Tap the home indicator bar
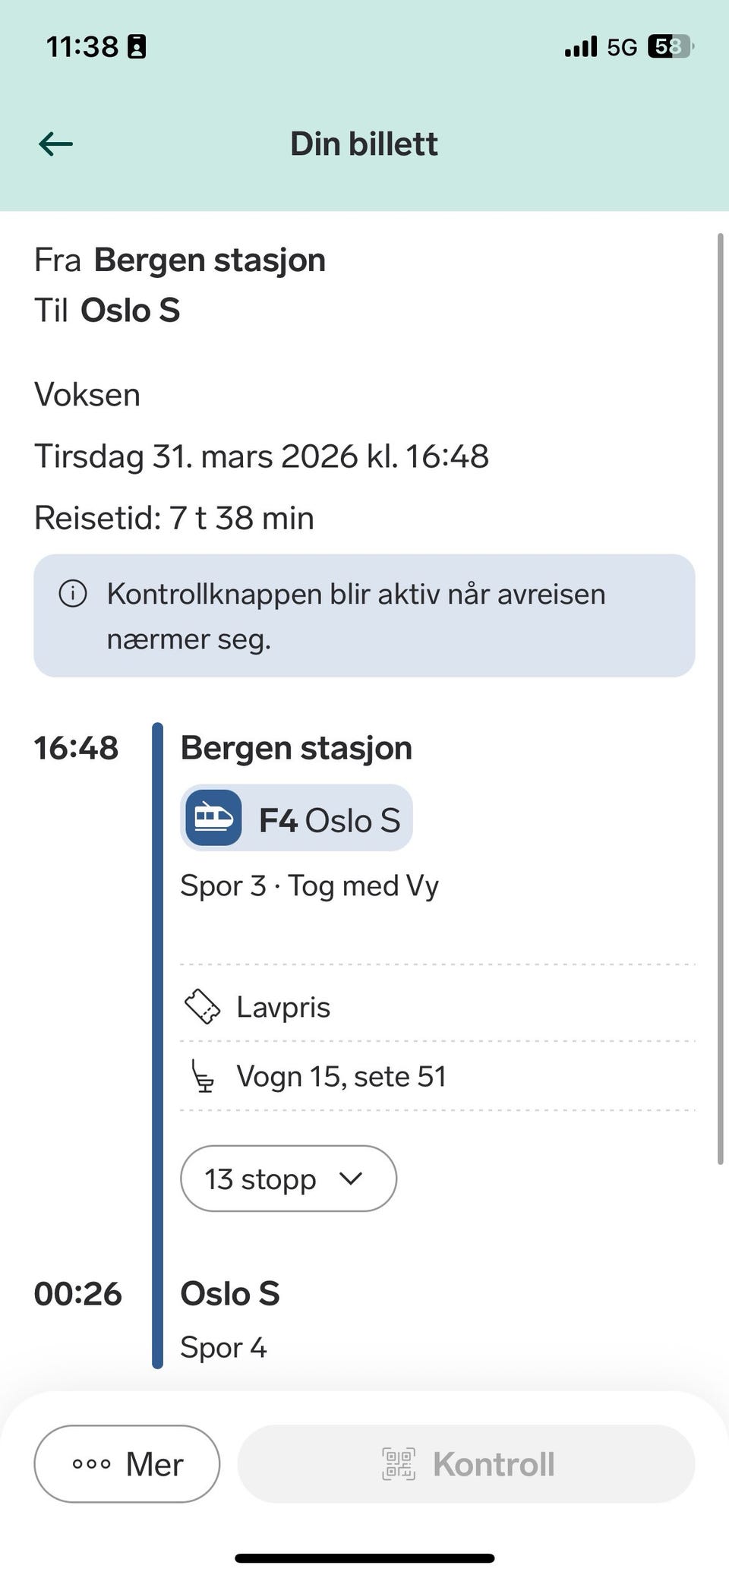Viewport: 729px width, 1578px height. 364,1558
